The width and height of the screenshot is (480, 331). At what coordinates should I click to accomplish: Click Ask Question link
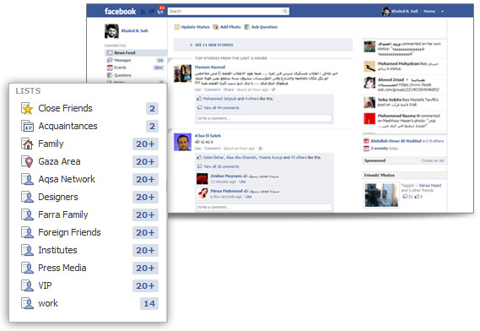coord(264,27)
